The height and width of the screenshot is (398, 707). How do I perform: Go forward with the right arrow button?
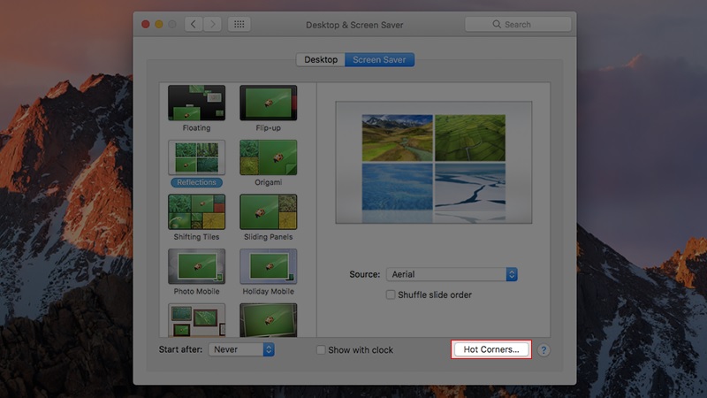pos(211,25)
